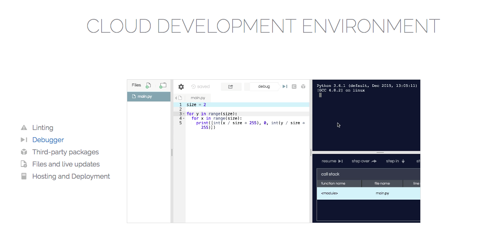Click the debugger step icon beside debug
The width and height of the screenshot is (503, 242).
(x=285, y=86)
